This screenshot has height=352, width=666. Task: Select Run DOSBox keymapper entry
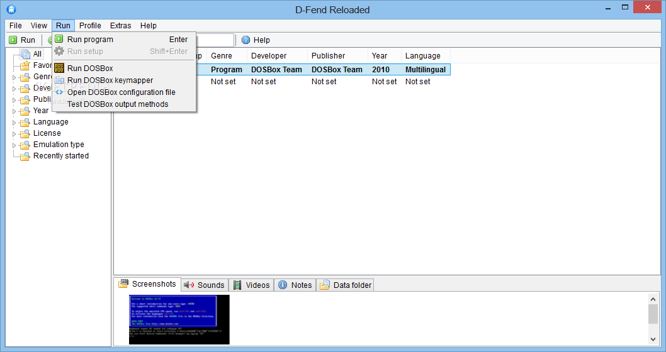click(124, 80)
